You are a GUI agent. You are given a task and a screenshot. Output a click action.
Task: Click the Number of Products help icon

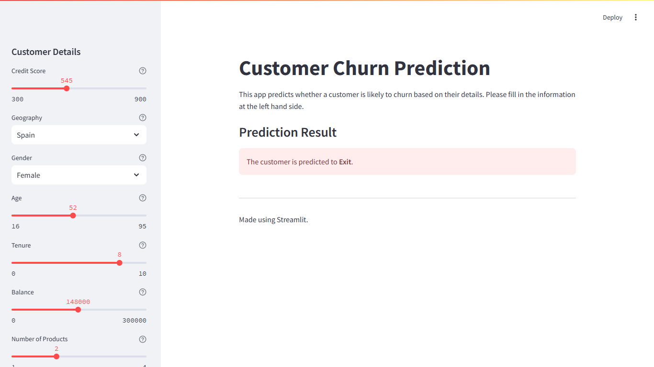coord(143,339)
